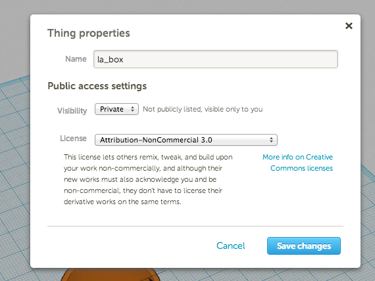Click the up-down arrows on the License selector
The image size is (375, 281).
[271, 140]
